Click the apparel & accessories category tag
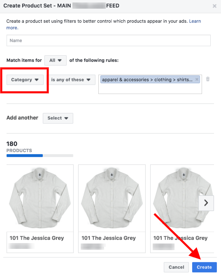 (147, 80)
